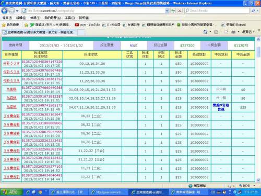Viewport: 261px width, 196px height.
Task: Click the $257200 bet amount value
Action: (187, 45)
